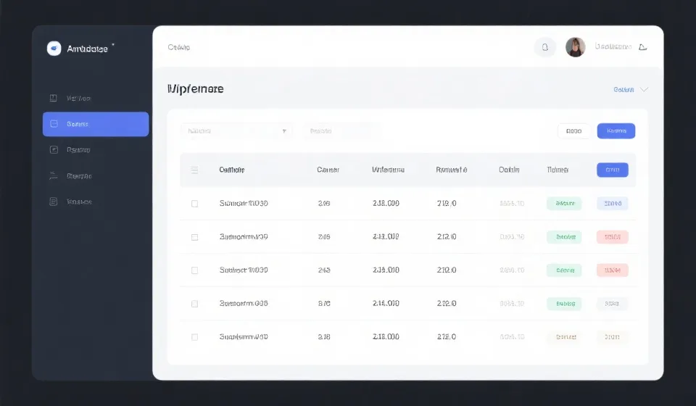This screenshot has width=696, height=406.
Task: Click the white outlined button beside the blue one
Action: click(x=573, y=131)
